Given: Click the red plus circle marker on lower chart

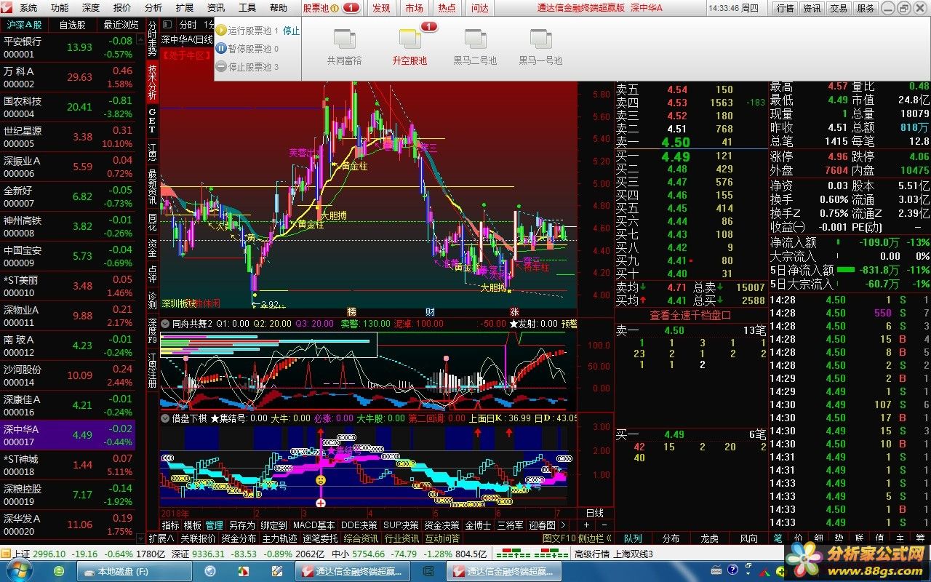Looking at the screenshot, I should coord(320,503).
